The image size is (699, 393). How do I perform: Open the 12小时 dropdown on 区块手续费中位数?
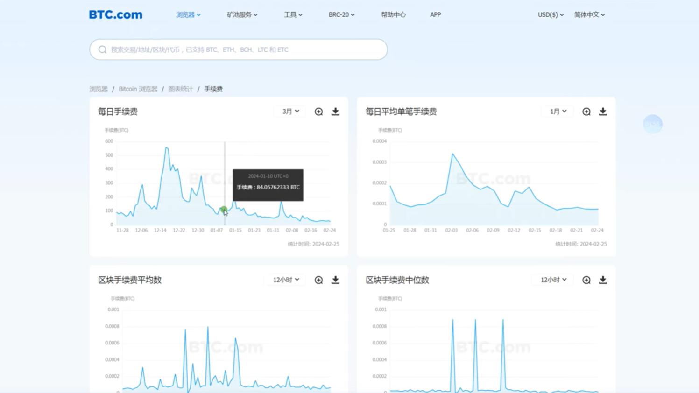click(x=553, y=280)
